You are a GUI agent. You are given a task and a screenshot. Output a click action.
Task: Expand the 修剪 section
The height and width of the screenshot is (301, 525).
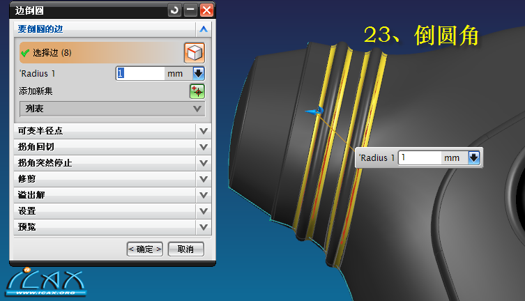[203, 179]
